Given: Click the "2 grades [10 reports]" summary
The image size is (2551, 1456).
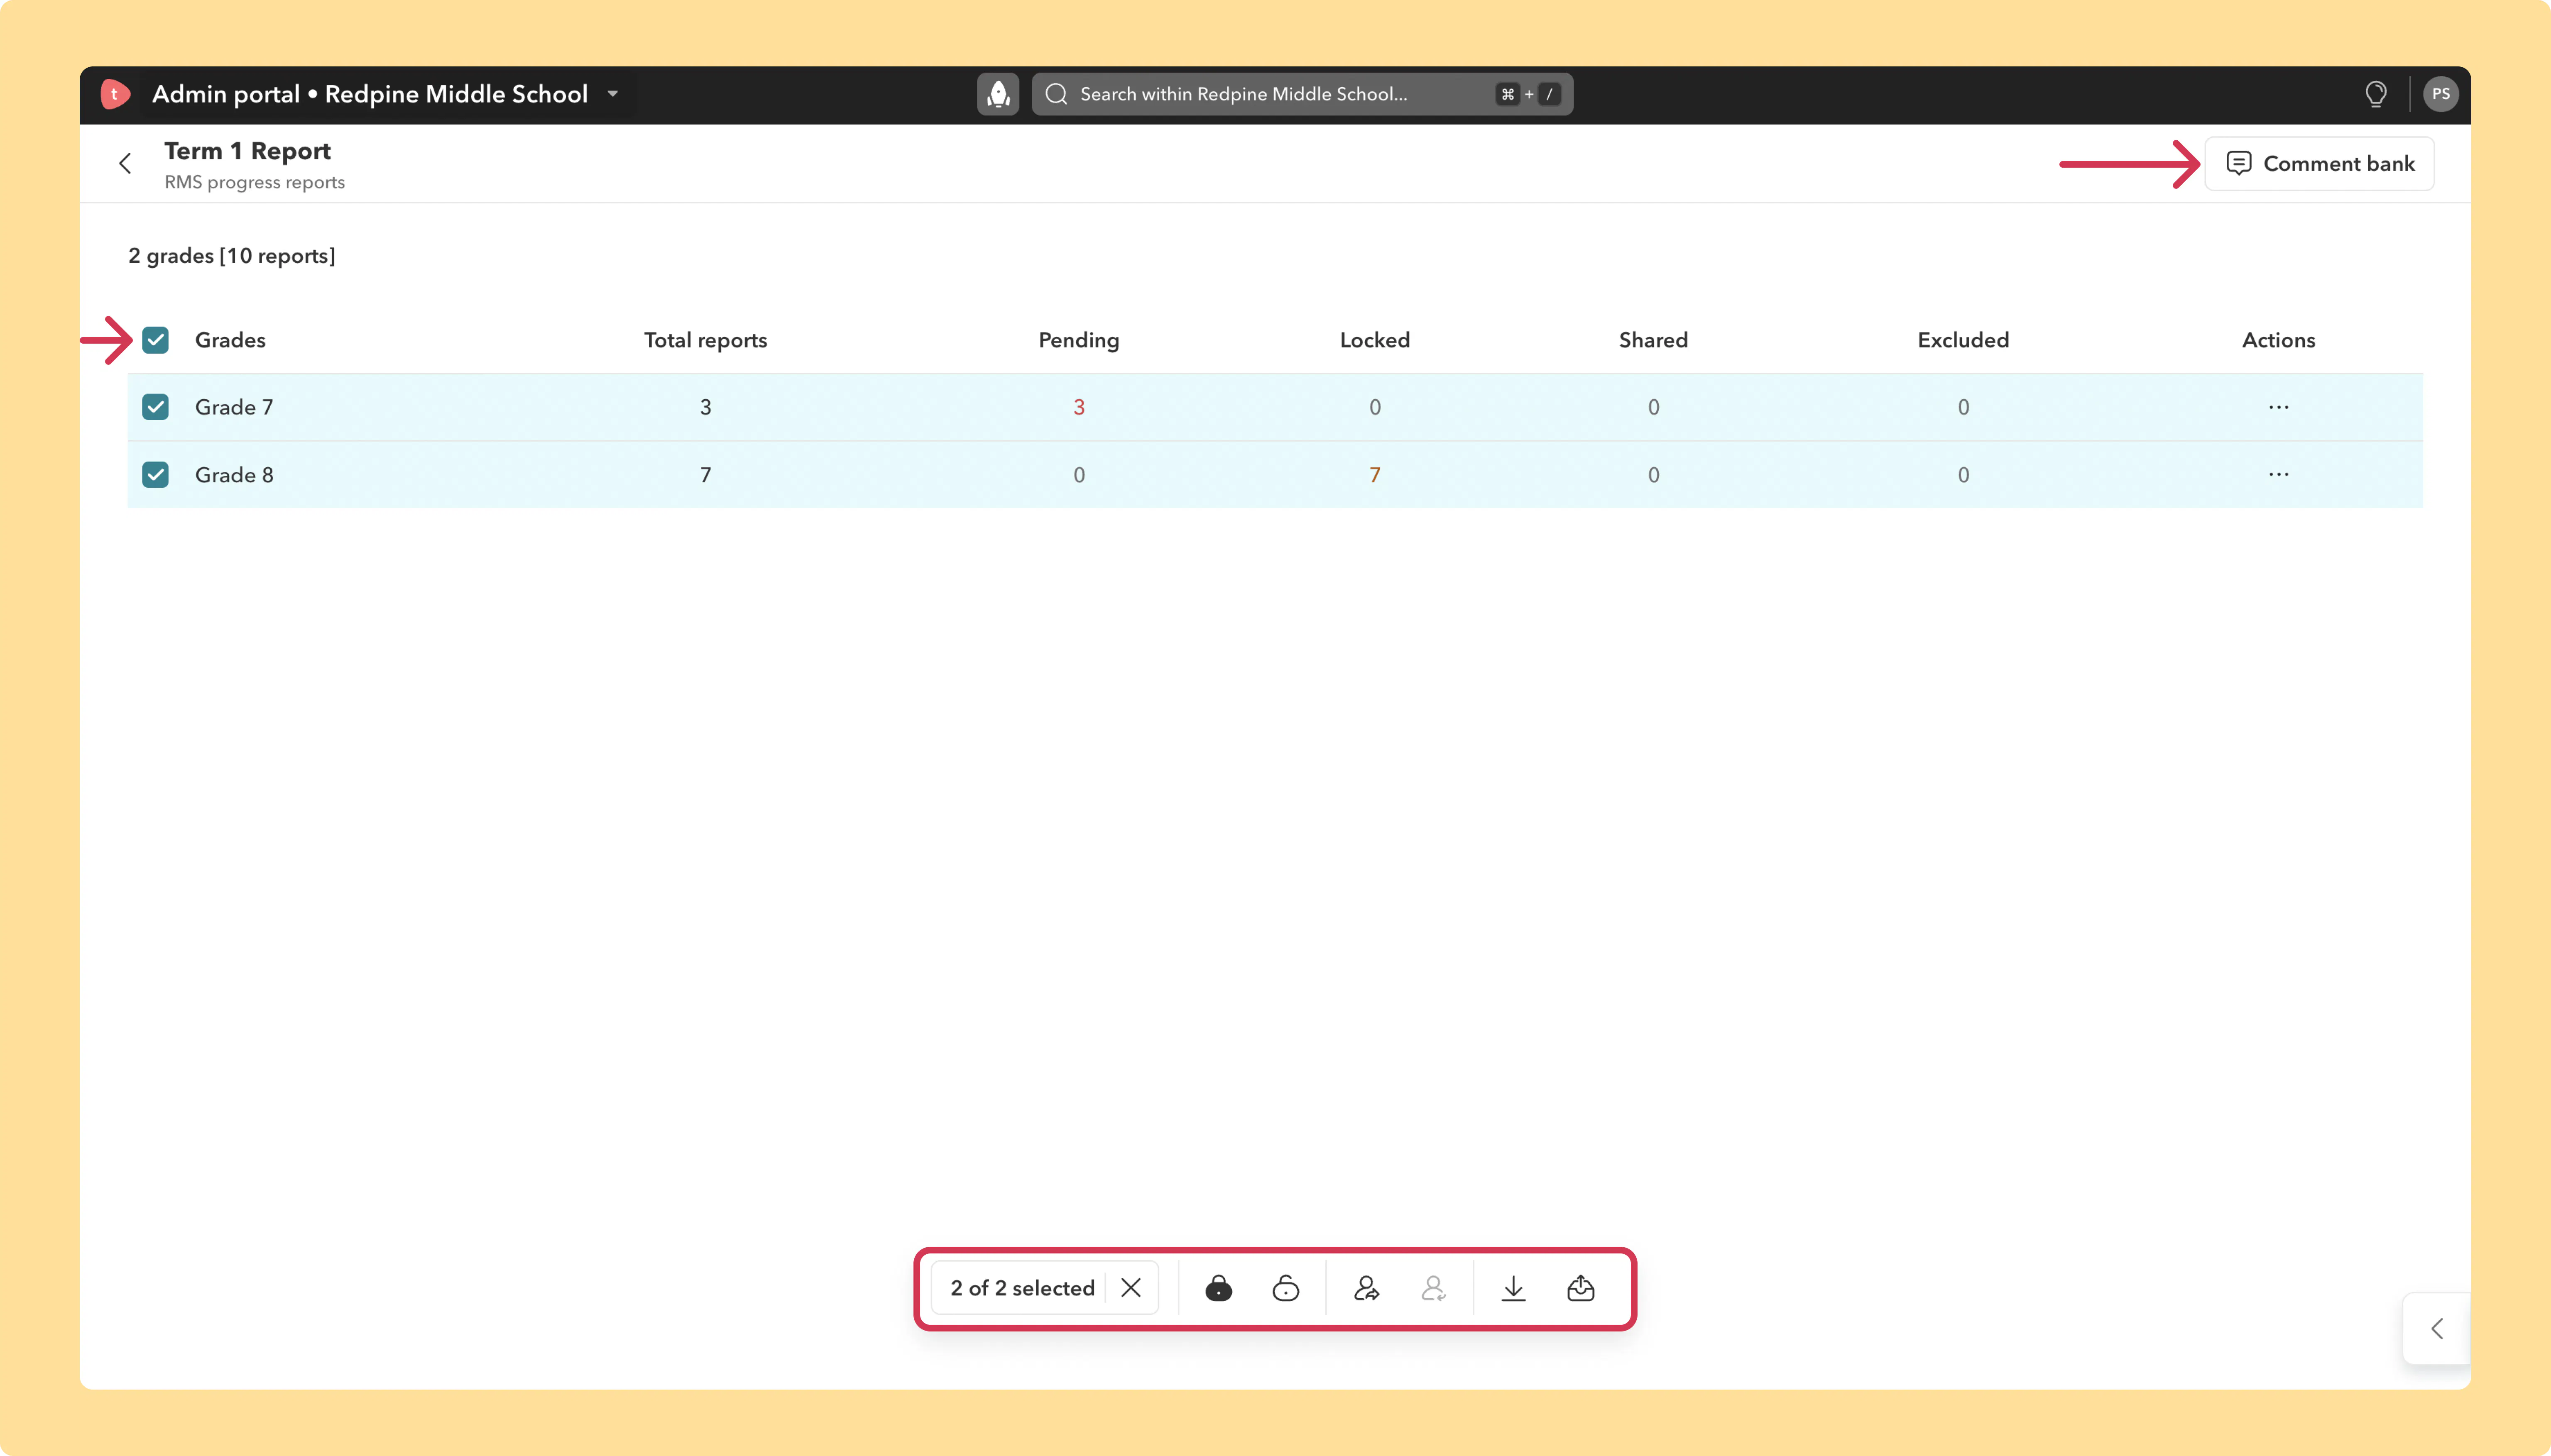Looking at the screenshot, I should tap(231, 256).
